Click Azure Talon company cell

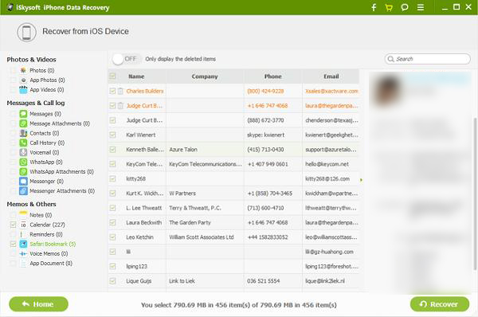pos(183,150)
